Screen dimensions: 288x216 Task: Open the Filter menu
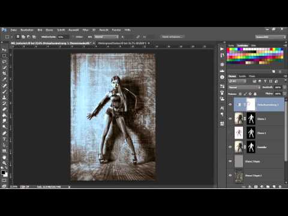point(85,30)
